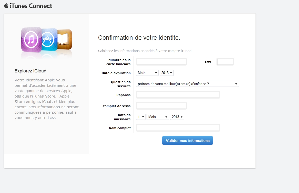Screen dimensions: 299x193
Task: Click the complet Adresse input field
Action: (x=161, y=106)
